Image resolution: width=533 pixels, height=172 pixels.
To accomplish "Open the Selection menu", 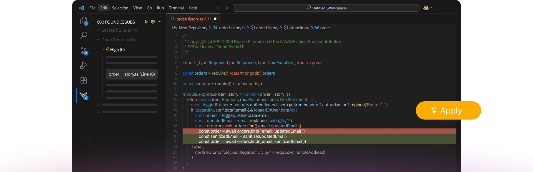I will click(x=120, y=8).
